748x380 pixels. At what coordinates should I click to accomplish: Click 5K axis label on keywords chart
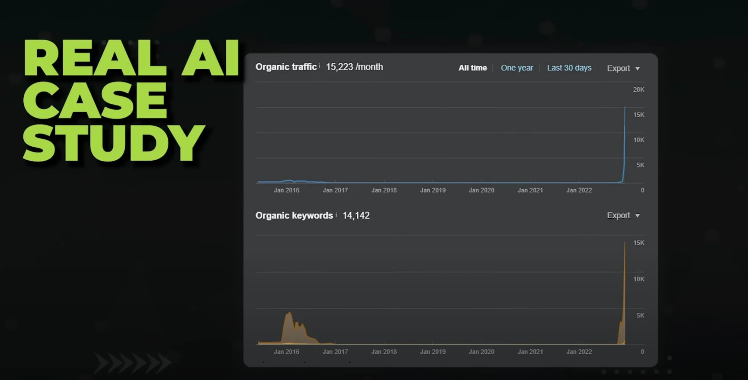click(640, 315)
